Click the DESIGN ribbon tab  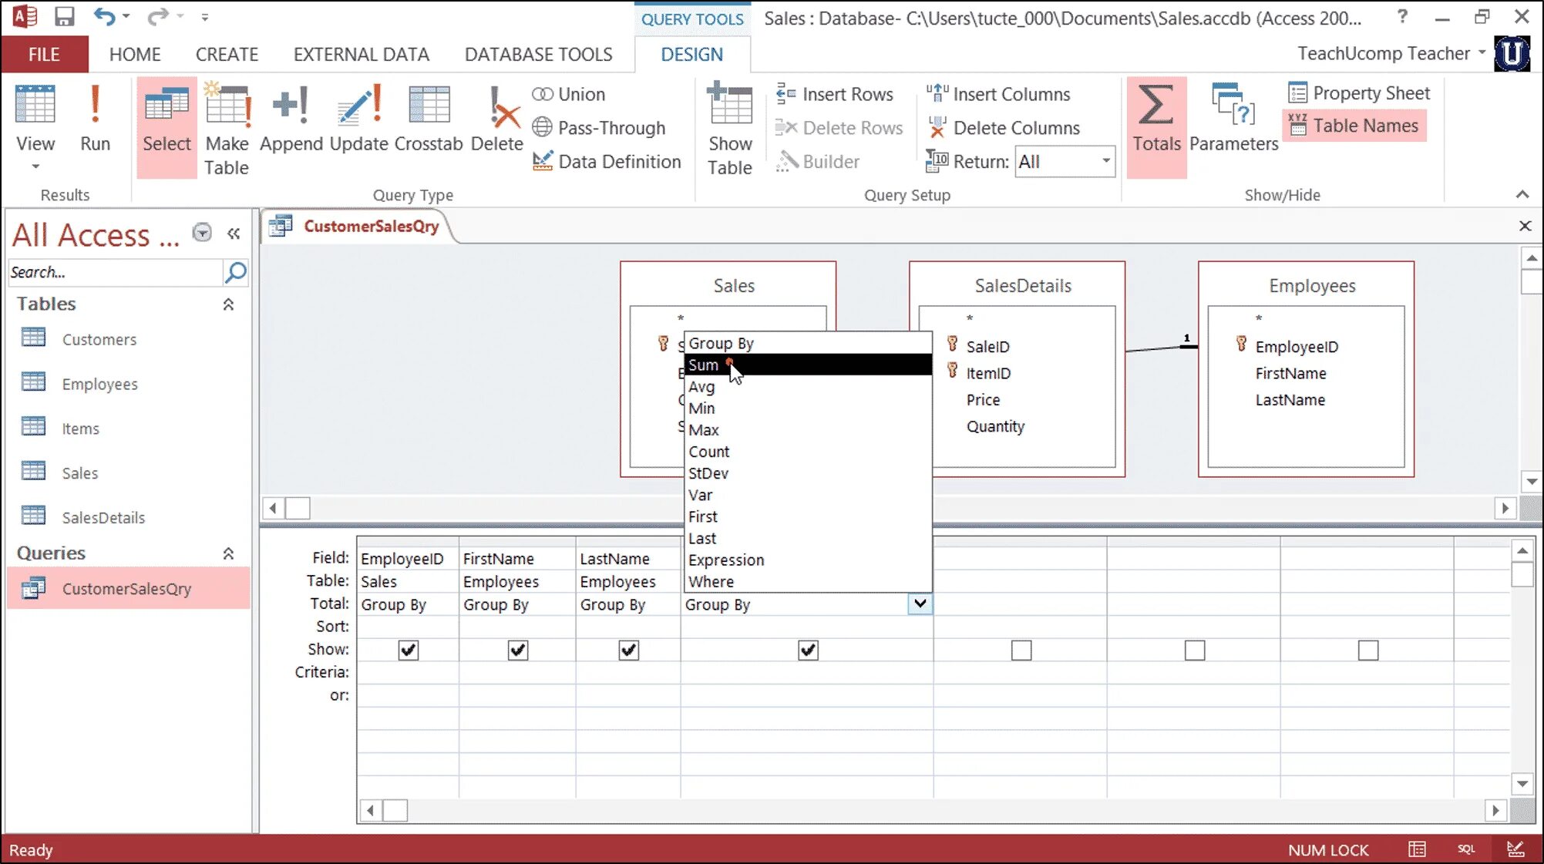point(691,54)
